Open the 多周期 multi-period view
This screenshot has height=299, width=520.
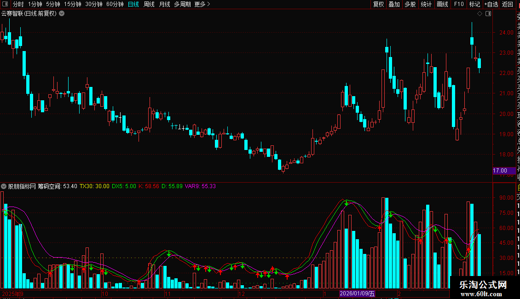click(x=182, y=4)
